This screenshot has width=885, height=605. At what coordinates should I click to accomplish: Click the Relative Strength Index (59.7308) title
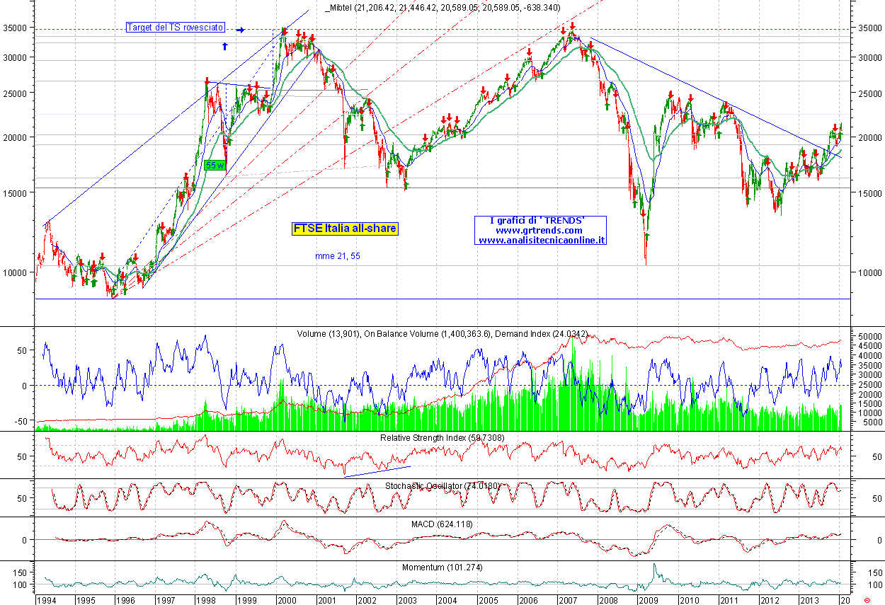(442, 438)
